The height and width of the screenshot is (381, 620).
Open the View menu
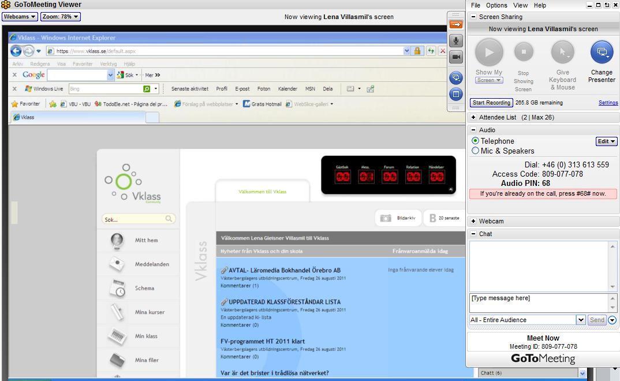click(x=520, y=5)
